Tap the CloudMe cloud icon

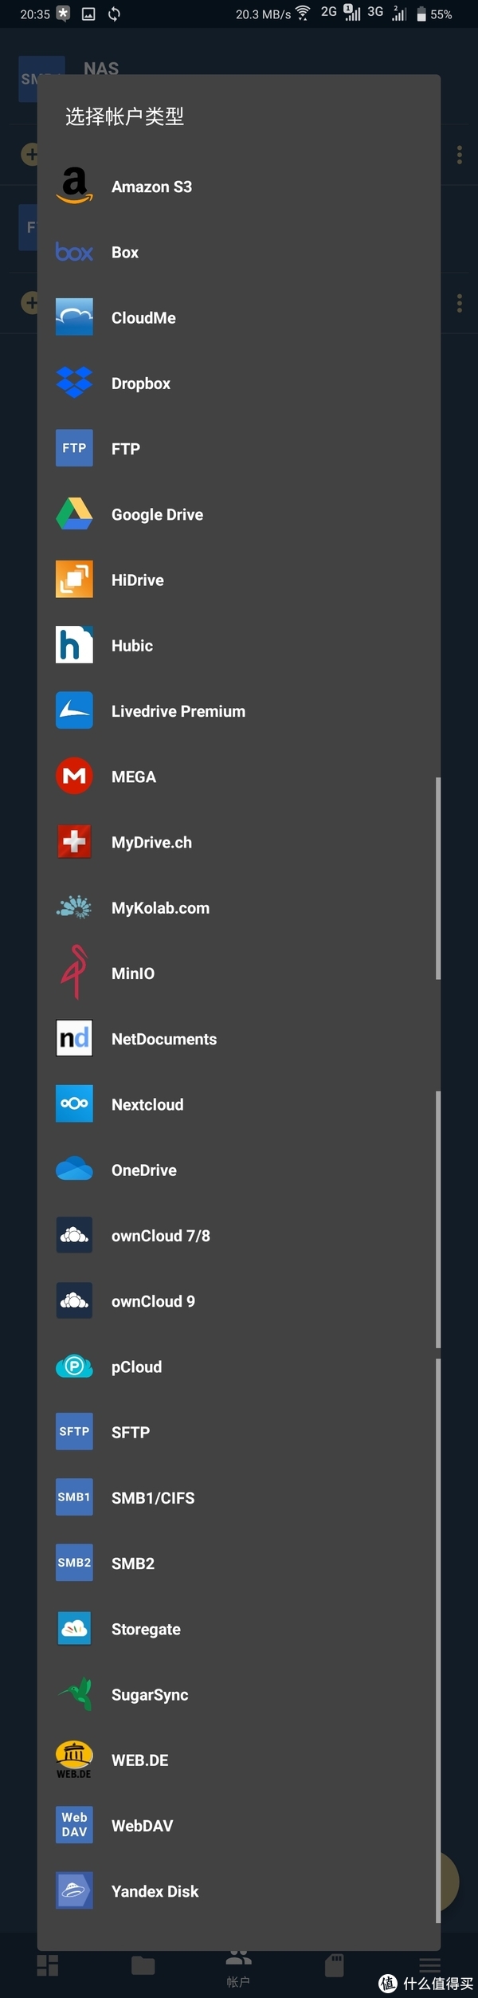pos(74,317)
